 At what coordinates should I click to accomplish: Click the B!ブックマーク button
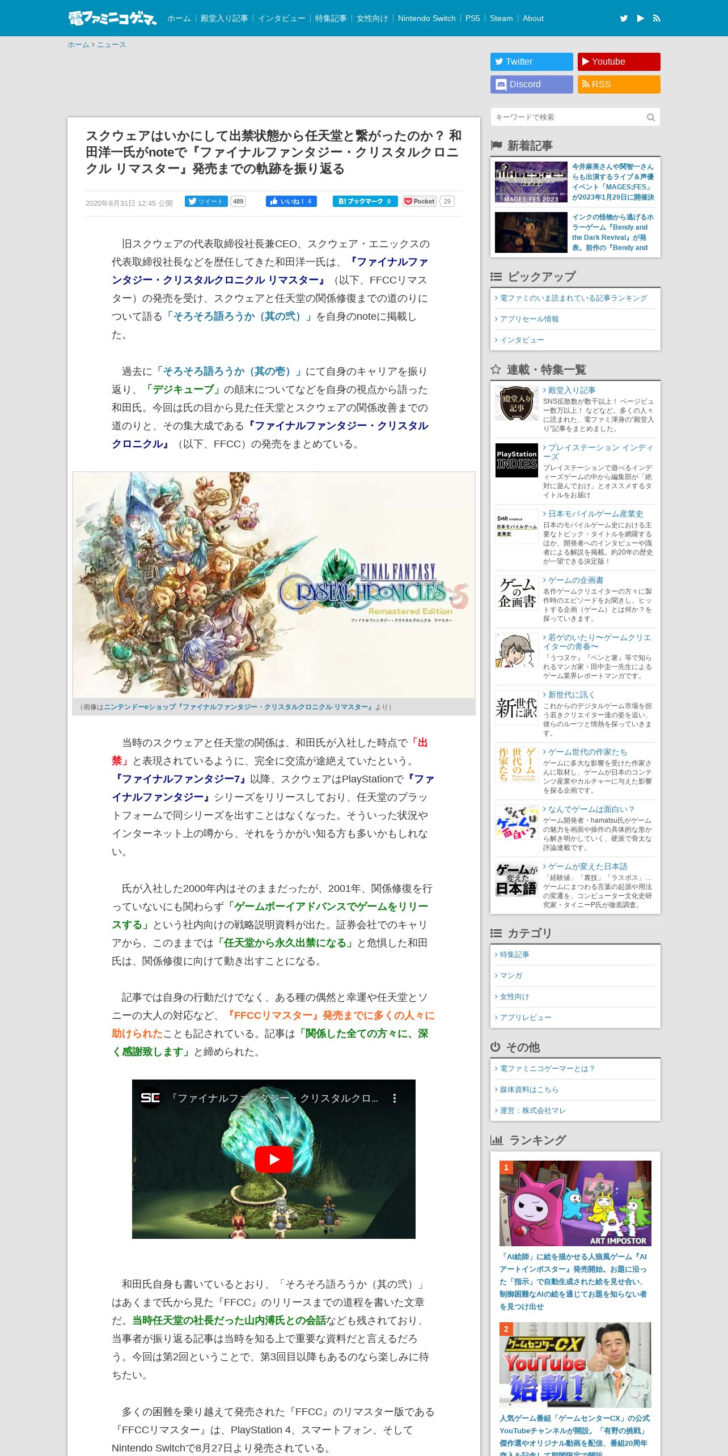365,201
